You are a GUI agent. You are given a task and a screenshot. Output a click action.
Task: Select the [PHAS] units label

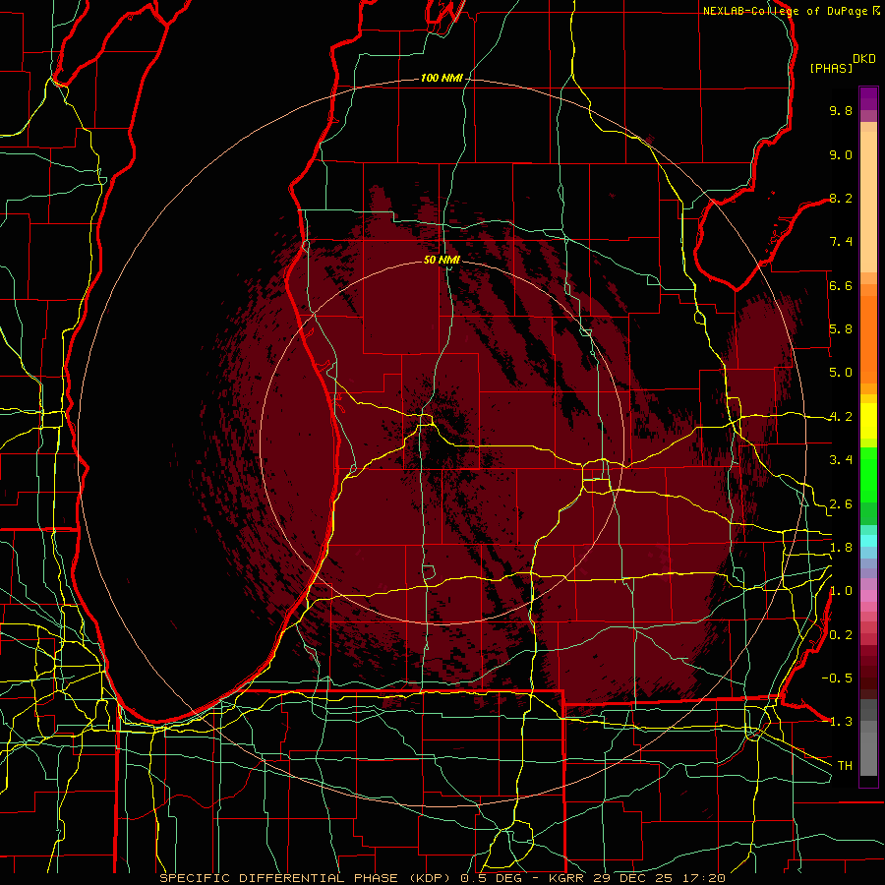click(x=831, y=69)
